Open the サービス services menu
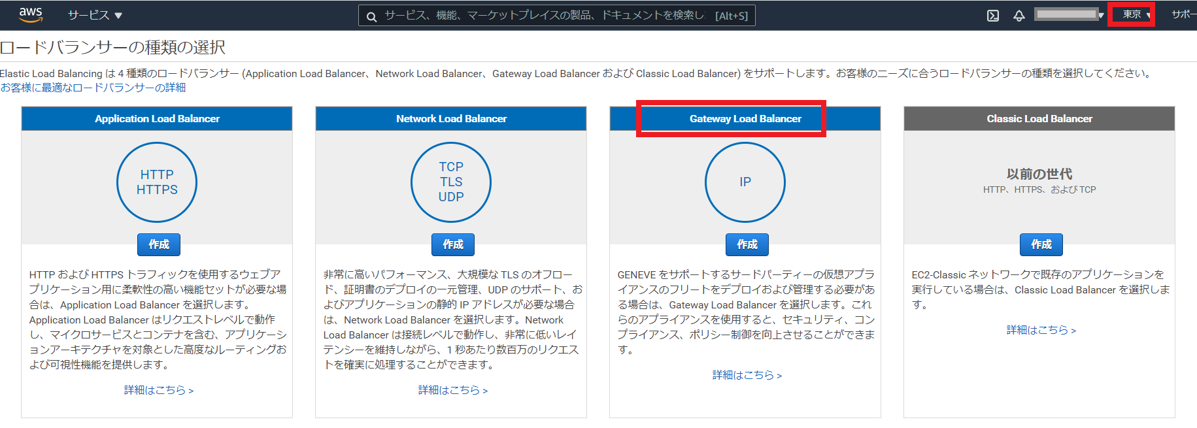1197x428 pixels. pyautogui.click(x=95, y=15)
